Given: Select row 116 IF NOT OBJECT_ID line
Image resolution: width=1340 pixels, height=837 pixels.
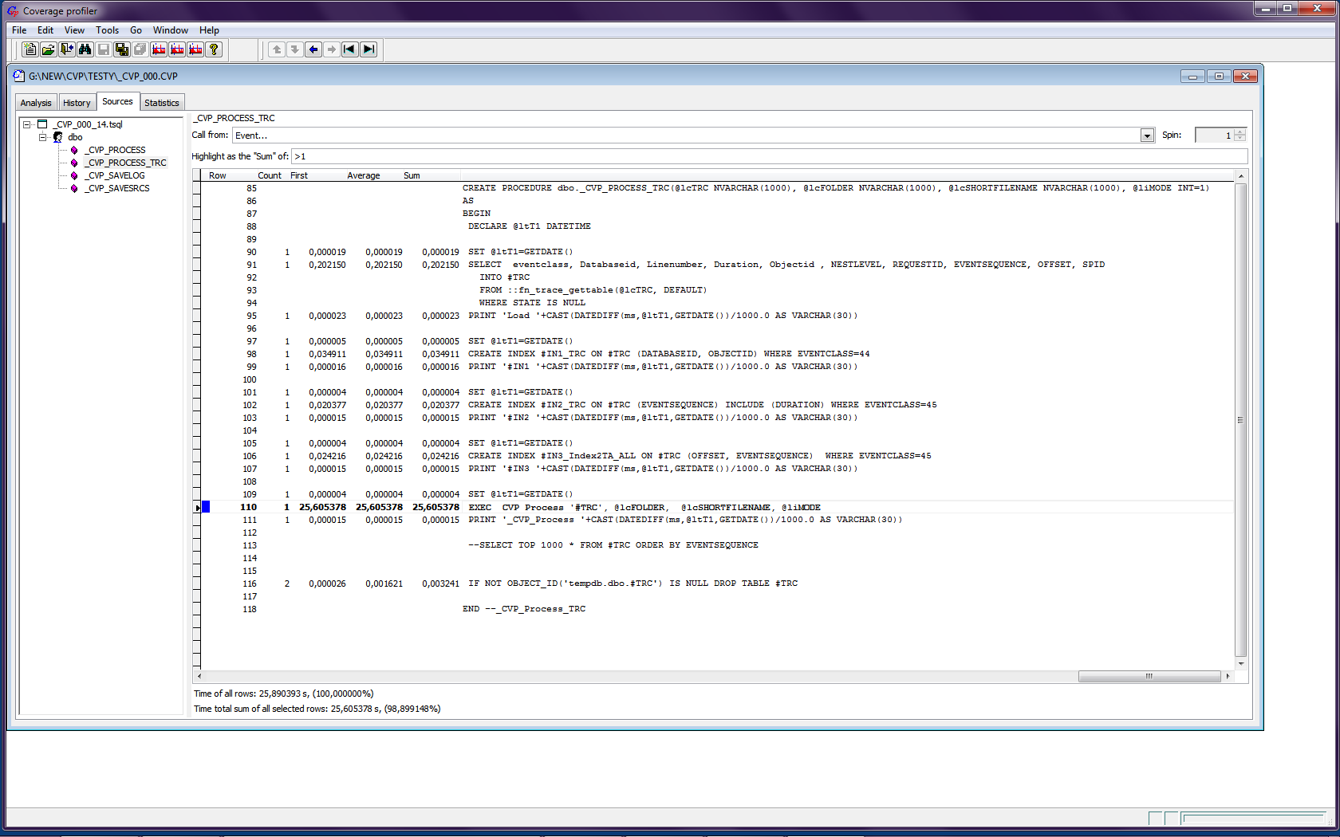Looking at the screenshot, I should pyautogui.click(x=716, y=584).
